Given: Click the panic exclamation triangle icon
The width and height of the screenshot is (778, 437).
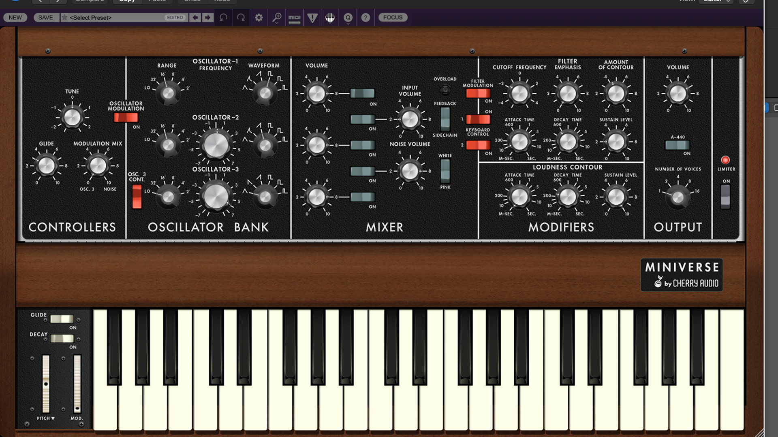Looking at the screenshot, I should (312, 17).
